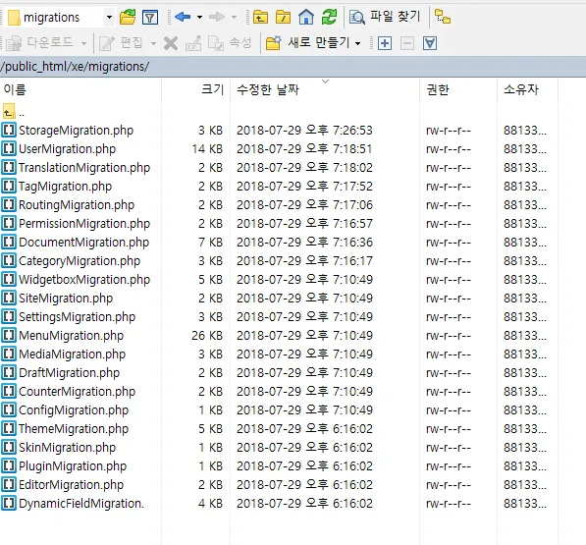Select MenuMigration.php in the list
The image size is (586, 545).
(71, 336)
